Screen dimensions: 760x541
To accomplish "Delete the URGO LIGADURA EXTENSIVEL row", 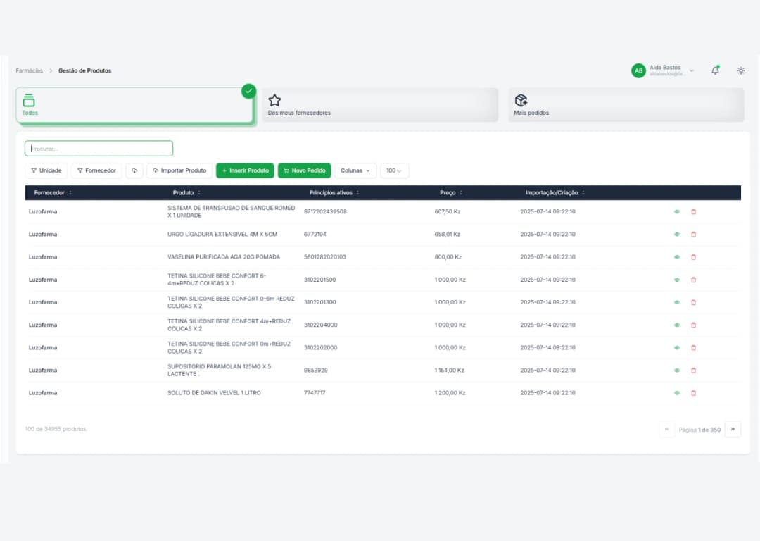I will pos(693,235).
